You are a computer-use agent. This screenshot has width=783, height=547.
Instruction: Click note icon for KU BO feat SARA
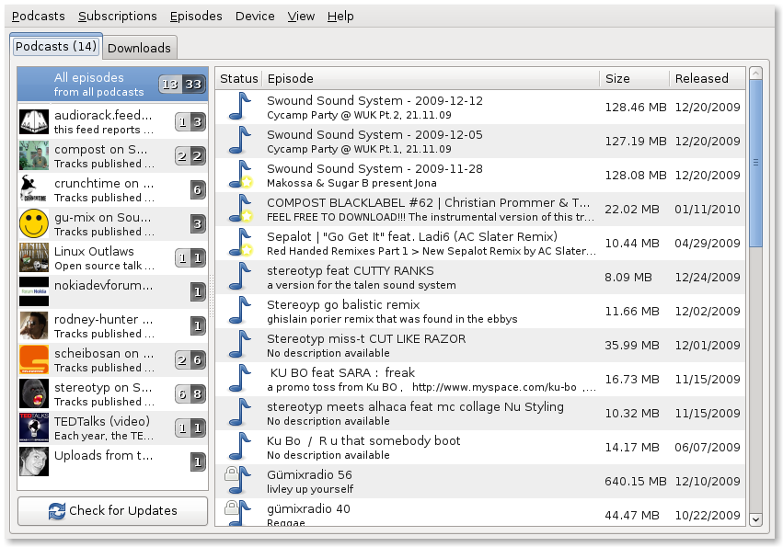click(x=240, y=379)
